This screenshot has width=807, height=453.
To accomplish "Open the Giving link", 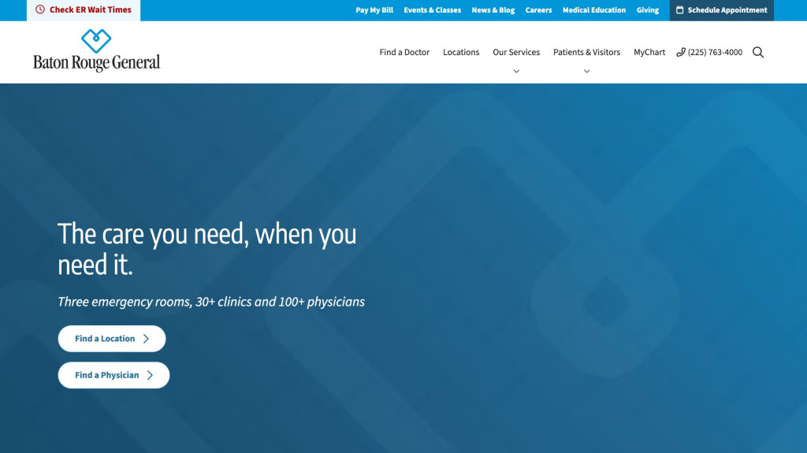I will (648, 9).
